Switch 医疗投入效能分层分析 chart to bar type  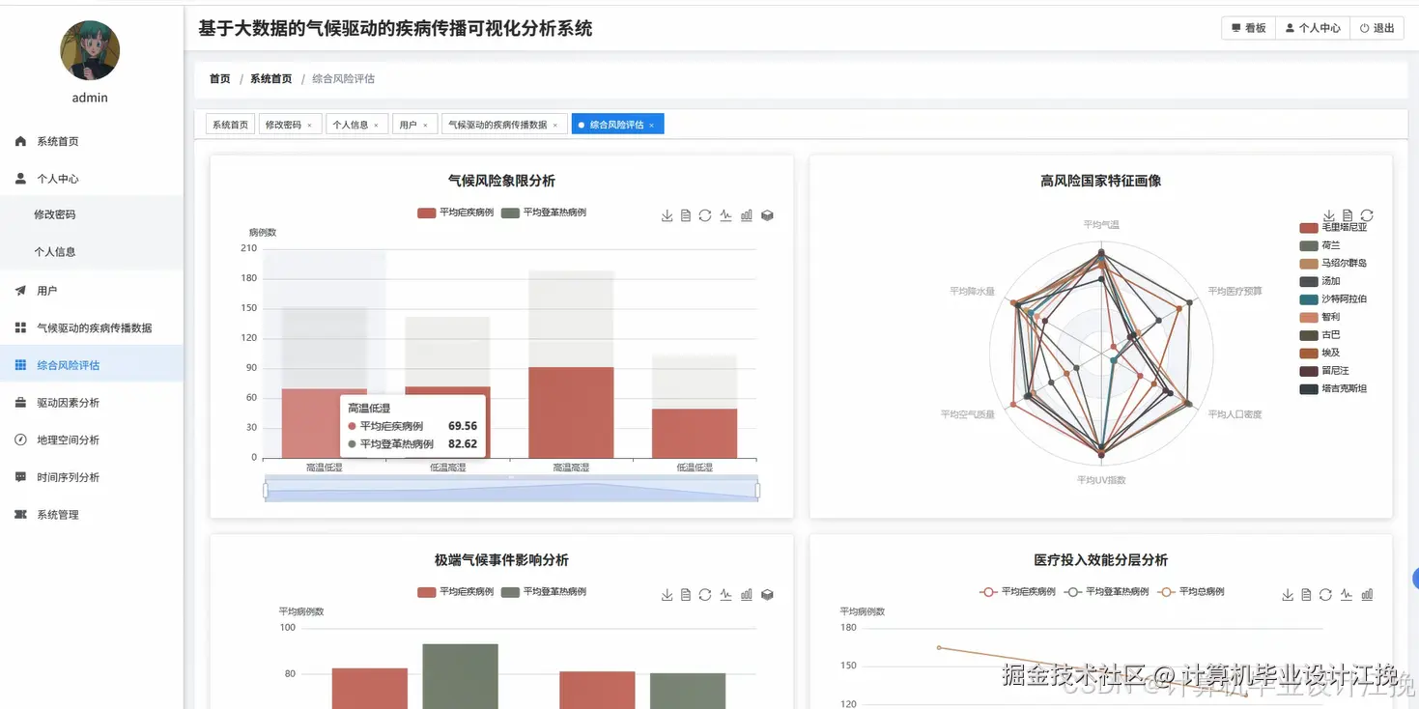tap(1367, 595)
